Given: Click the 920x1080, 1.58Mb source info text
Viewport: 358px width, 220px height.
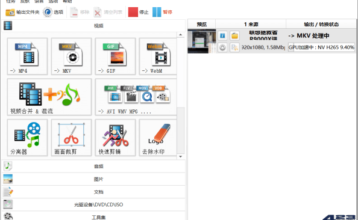Looking at the screenshot, I should [x=263, y=47].
